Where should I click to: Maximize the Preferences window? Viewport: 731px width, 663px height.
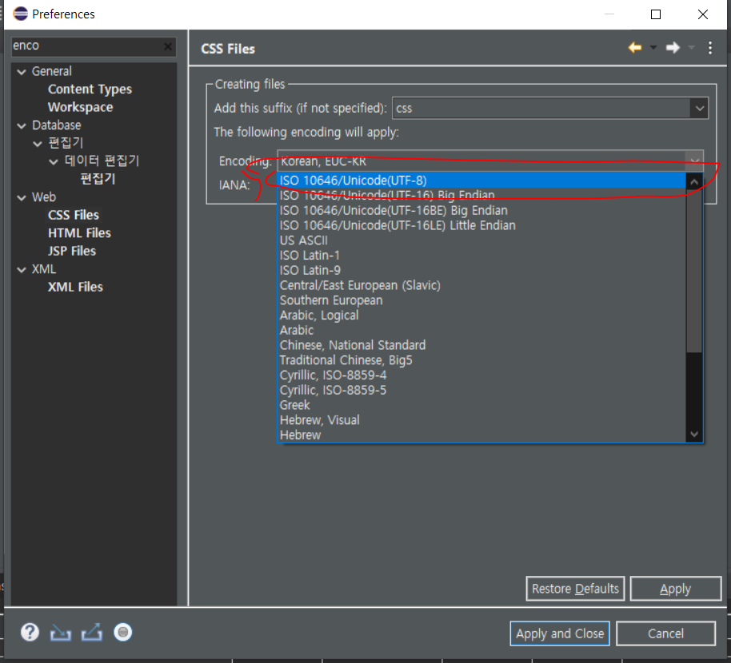click(656, 14)
